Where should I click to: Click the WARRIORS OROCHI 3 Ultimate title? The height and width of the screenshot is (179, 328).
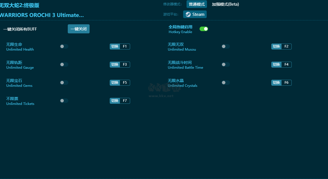tap(42, 15)
